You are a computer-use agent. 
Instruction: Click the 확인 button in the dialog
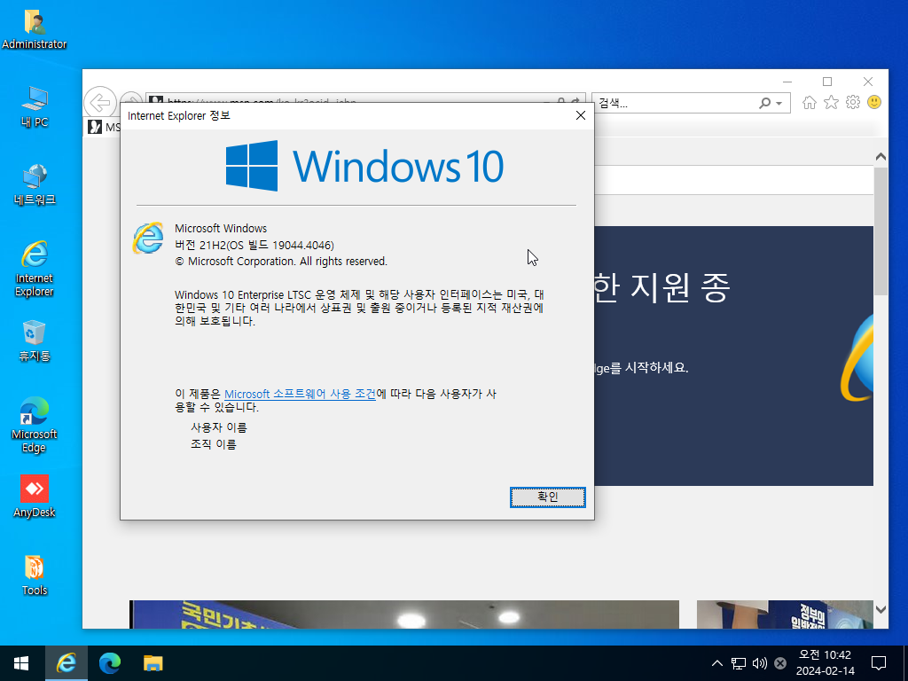click(547, 497)
